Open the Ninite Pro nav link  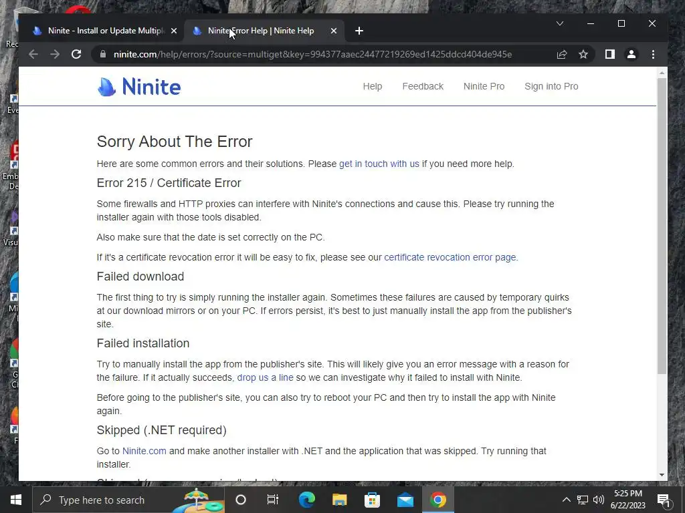pyautogui.click(x=484, y=86)
